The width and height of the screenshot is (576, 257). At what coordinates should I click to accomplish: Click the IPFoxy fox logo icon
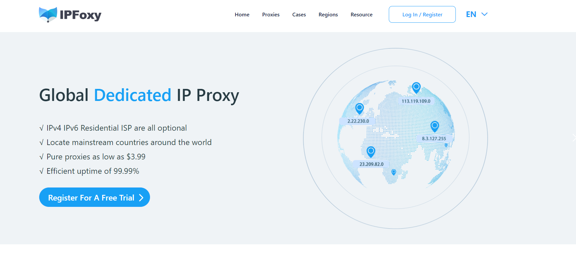coord(48,15)
